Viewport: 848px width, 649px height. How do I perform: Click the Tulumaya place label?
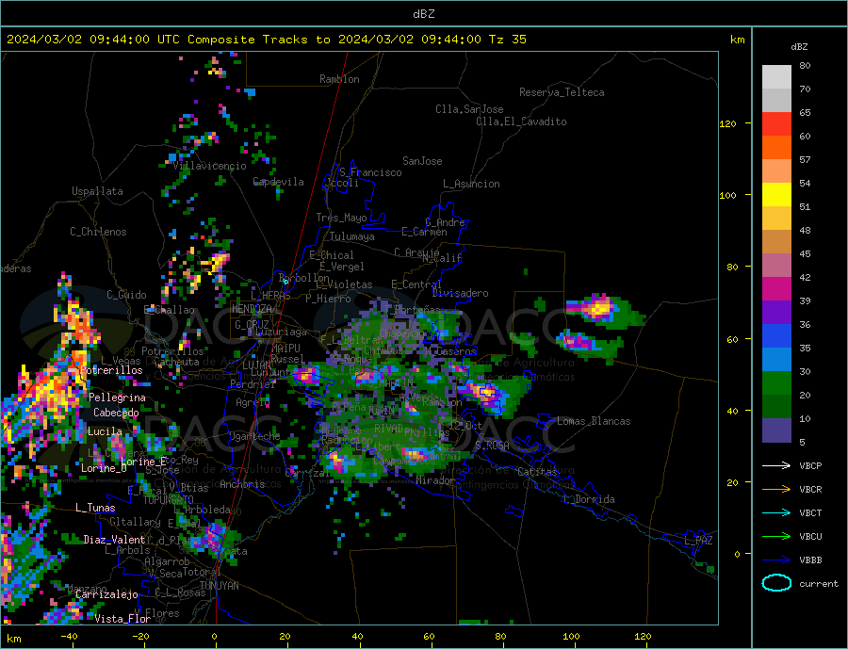tap(352, 236)
